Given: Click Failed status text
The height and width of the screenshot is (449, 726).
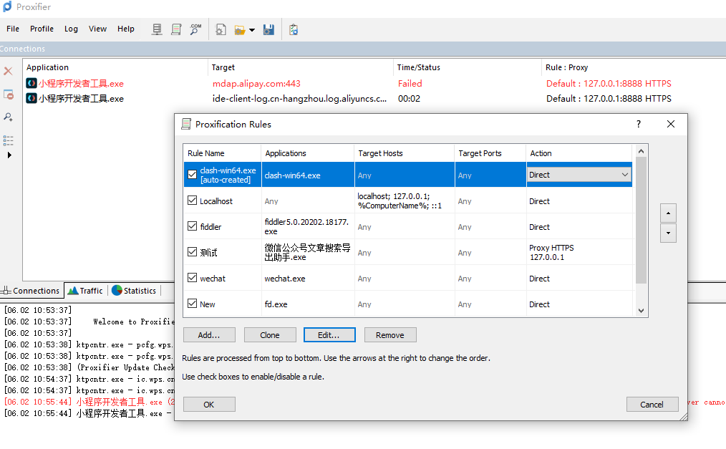Looking at the screenshot, I should [x=410, y=83].
